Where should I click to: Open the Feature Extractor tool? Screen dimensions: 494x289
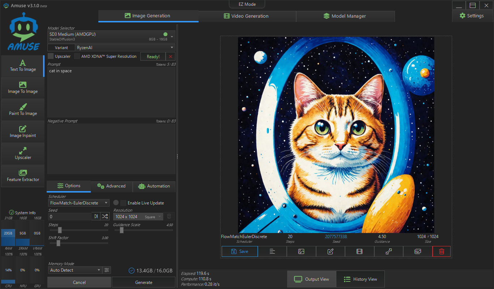point(23,176)
